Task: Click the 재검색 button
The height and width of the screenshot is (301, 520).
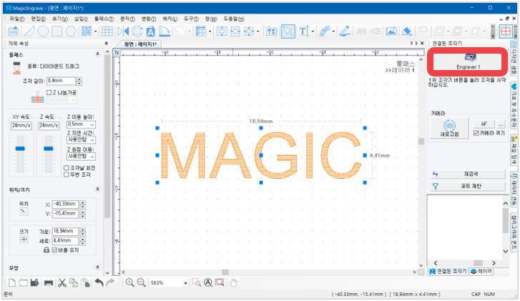Action: tap(468, 174)
